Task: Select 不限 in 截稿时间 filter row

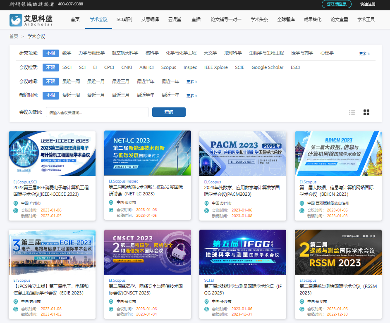Action: (x=50, y=95)
